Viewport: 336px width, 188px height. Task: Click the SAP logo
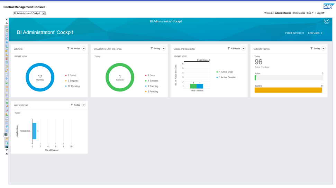tap(328, 7)
